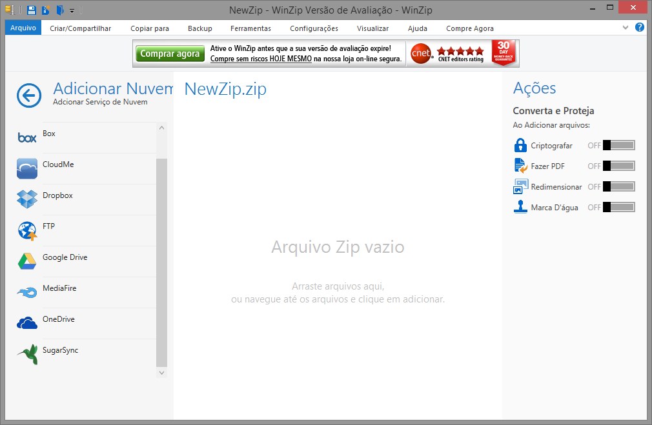Image resolution: width=652 pixels, height=425 pixels.
Task: Click the 'Arquivo Zip vazio' placeholder text
Action: [x=338, y=247]
